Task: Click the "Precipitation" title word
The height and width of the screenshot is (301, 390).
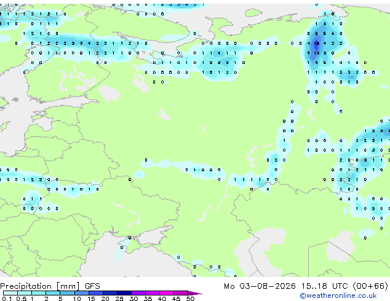Action: (26, 286)
